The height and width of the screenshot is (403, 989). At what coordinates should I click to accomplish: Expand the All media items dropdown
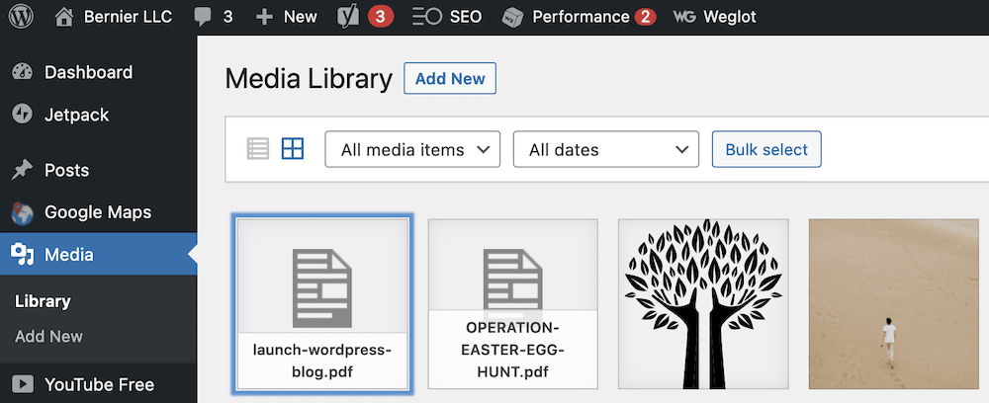point(412,150)
